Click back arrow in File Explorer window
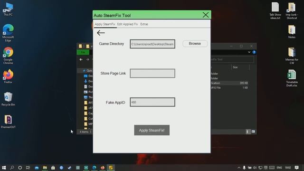Screen dimensions: 304x171 tap(81, 59)
